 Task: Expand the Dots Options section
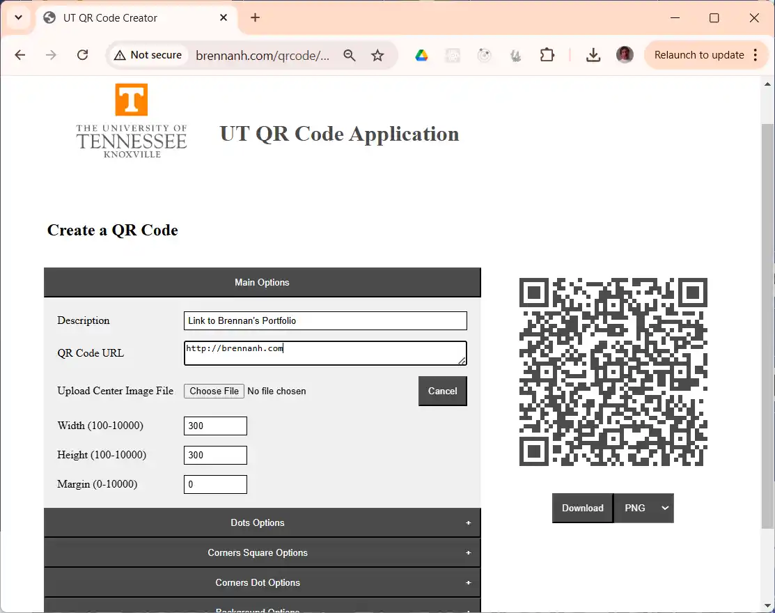[262, 523]
